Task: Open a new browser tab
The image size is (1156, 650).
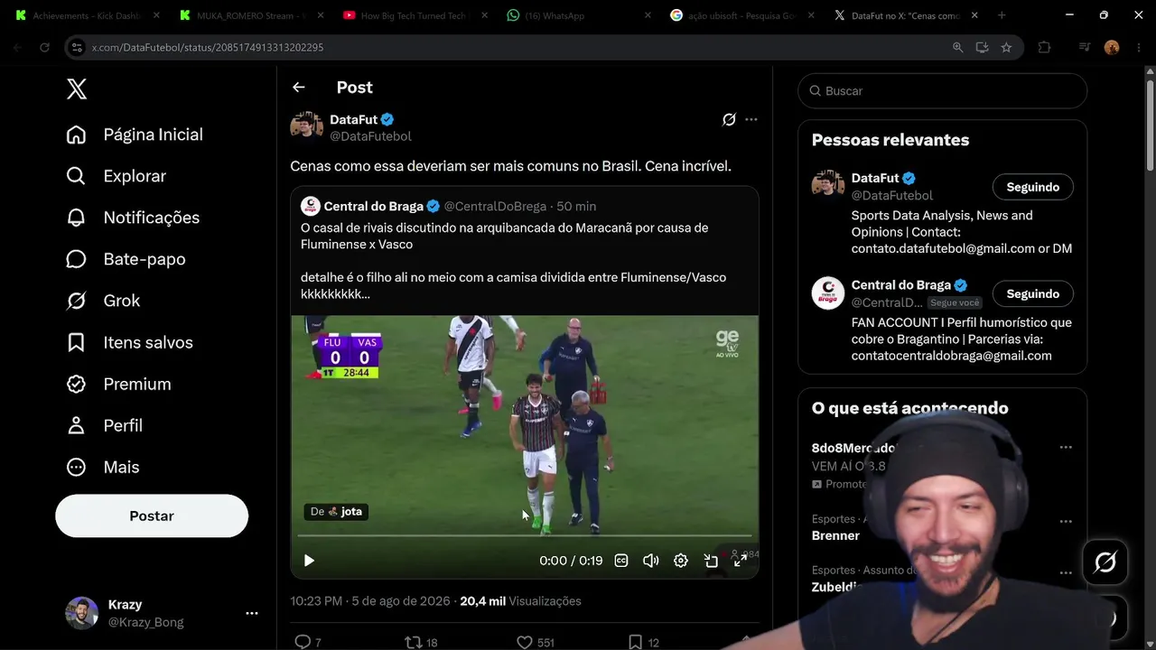Action: click(x=1002, y=15)
